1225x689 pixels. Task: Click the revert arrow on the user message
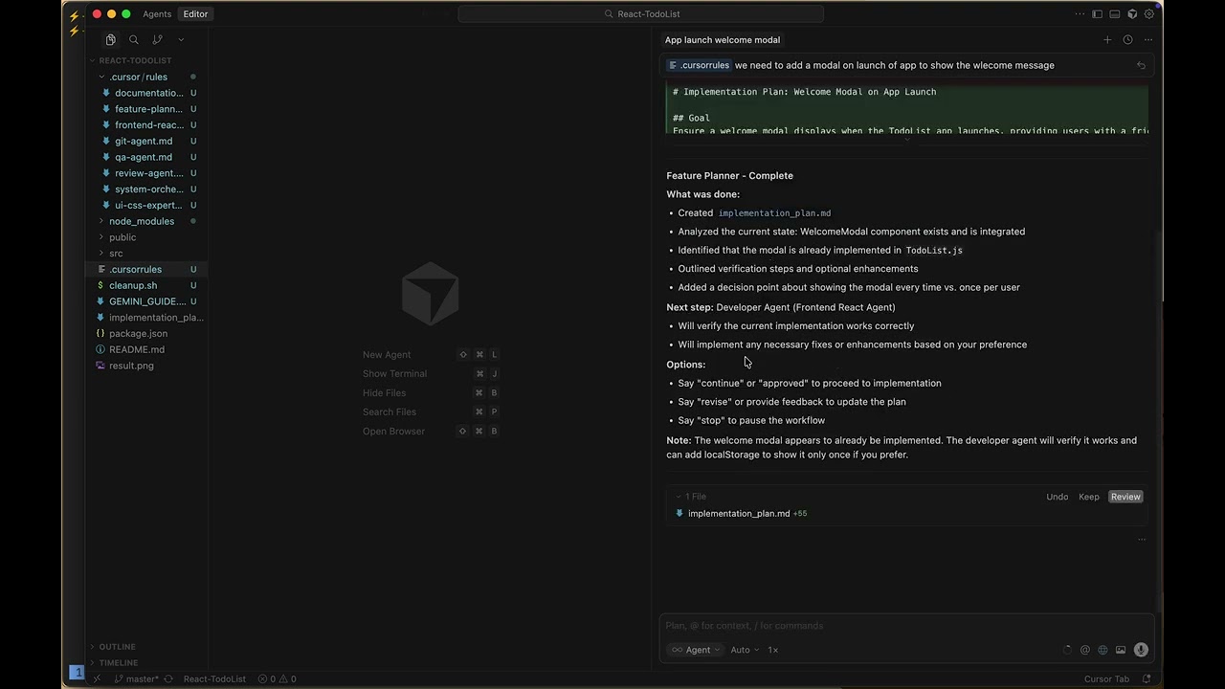point(1141,65)
